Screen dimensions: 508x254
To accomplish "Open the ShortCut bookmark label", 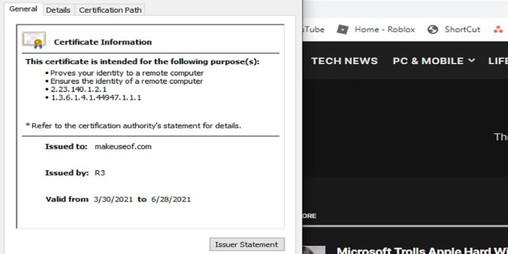I will point(462,29).
